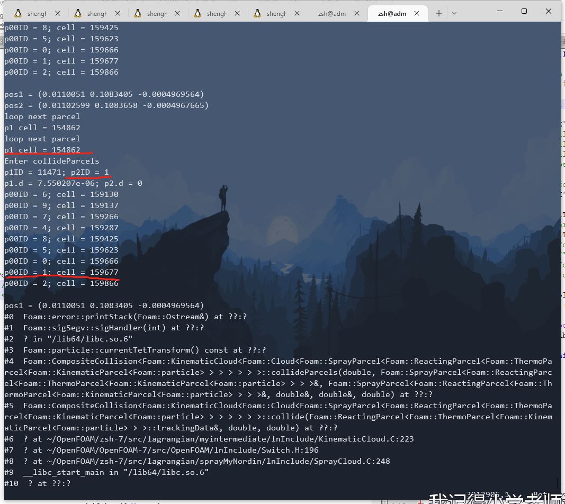The width and height of the screenshot is (565, 504).
Task: Close the first shengh tab from left
Action: 58,13
